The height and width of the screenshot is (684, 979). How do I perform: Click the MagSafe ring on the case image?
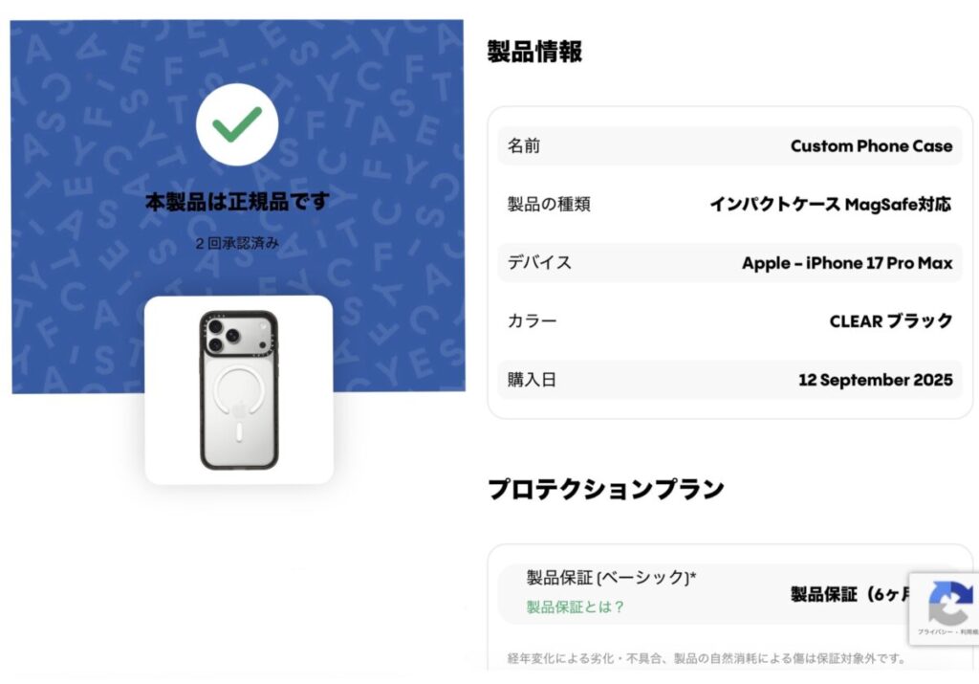[x=233, y=394]
